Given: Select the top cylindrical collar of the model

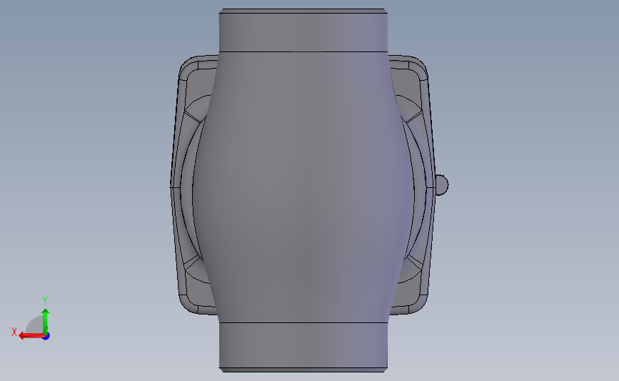Looking at the screenshot, I should [x=303, y=32].
